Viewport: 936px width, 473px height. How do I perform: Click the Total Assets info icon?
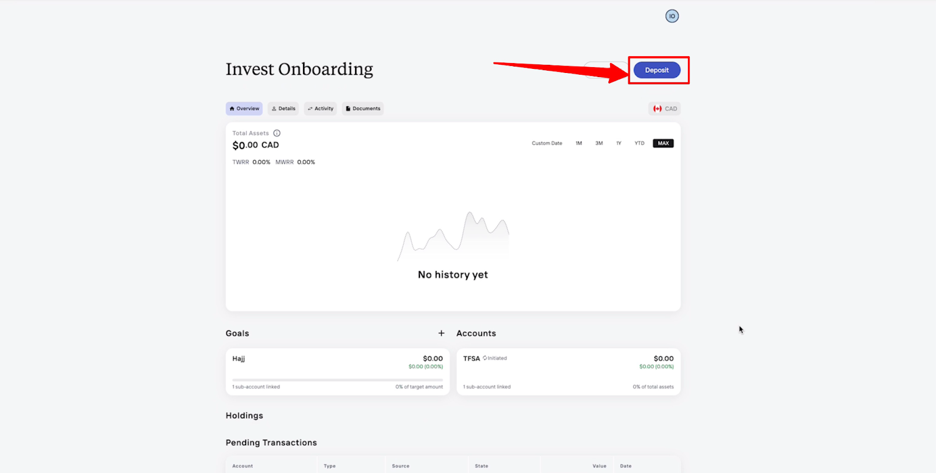tap(277, 133)
